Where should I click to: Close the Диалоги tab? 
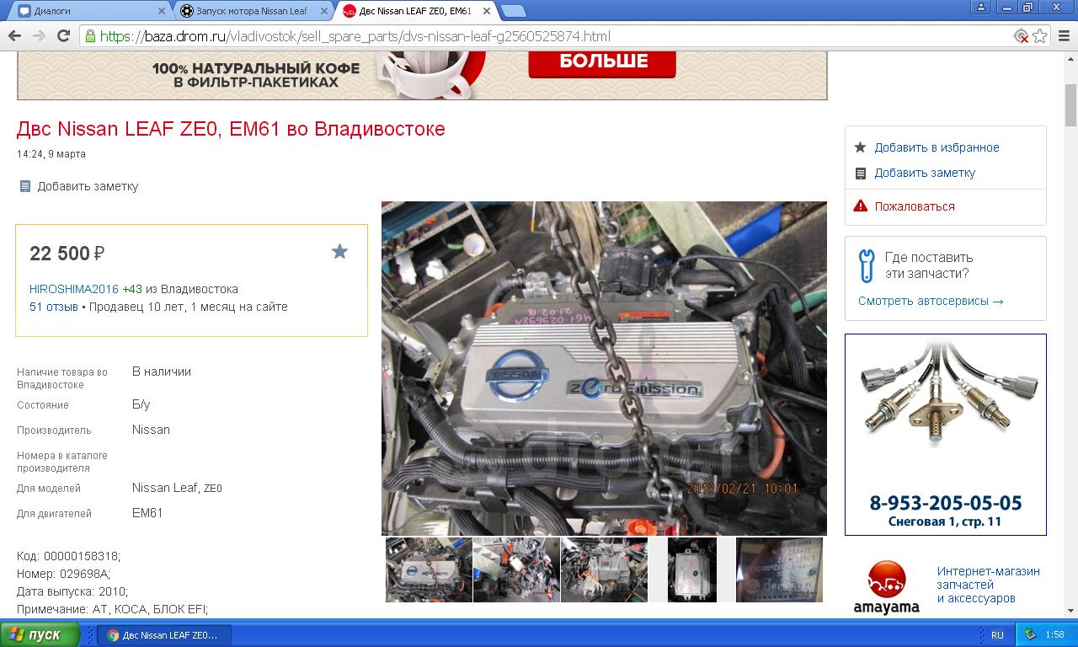tap(162, 11)
